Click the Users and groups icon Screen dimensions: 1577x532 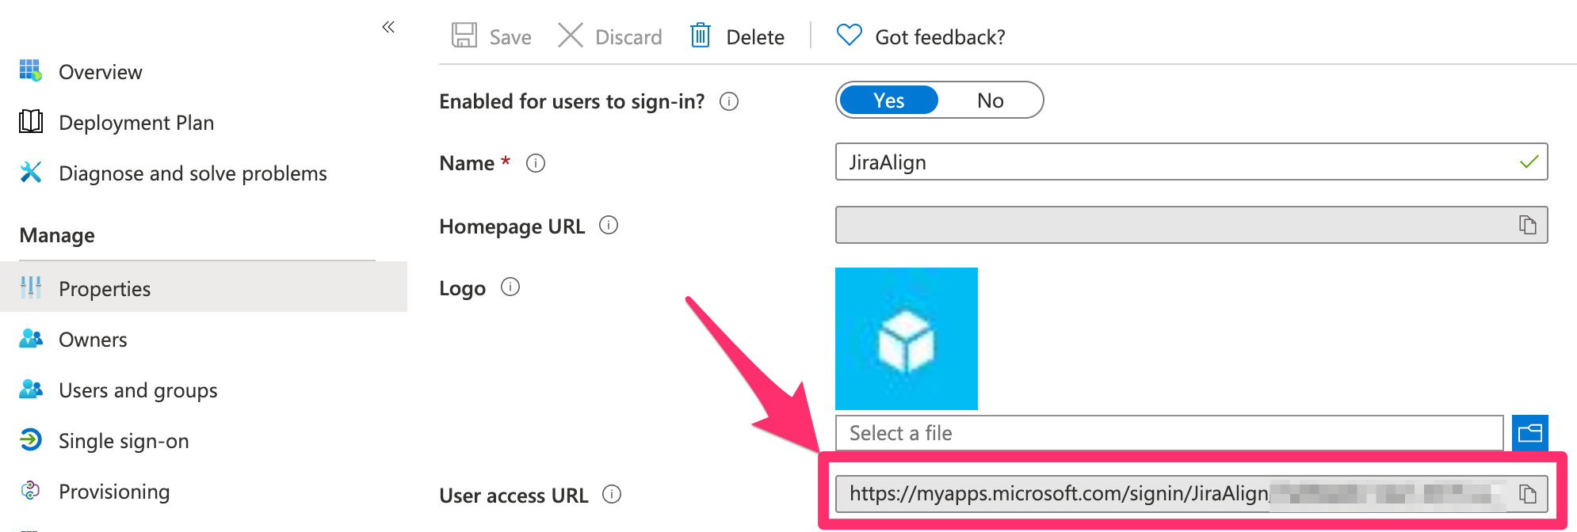pos(31,389)
